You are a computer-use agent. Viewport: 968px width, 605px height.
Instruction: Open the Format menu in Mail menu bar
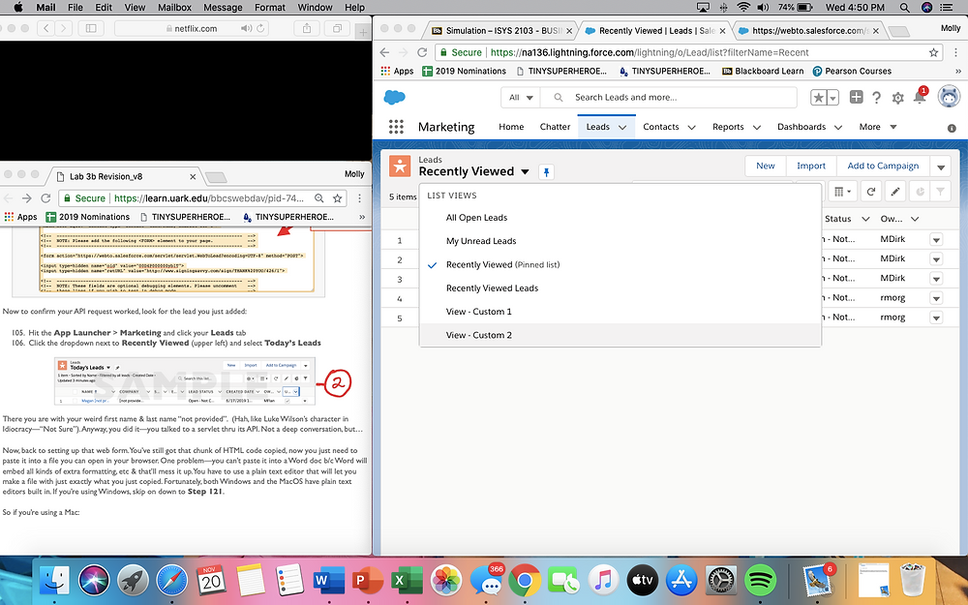coord(270,8)
